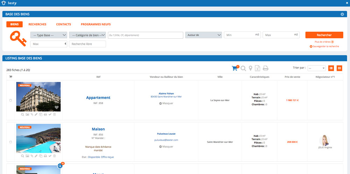View details magnifier for Maison 856
Image resolution: width=350 pixels, height=174 pixels.
coord(22,156)
